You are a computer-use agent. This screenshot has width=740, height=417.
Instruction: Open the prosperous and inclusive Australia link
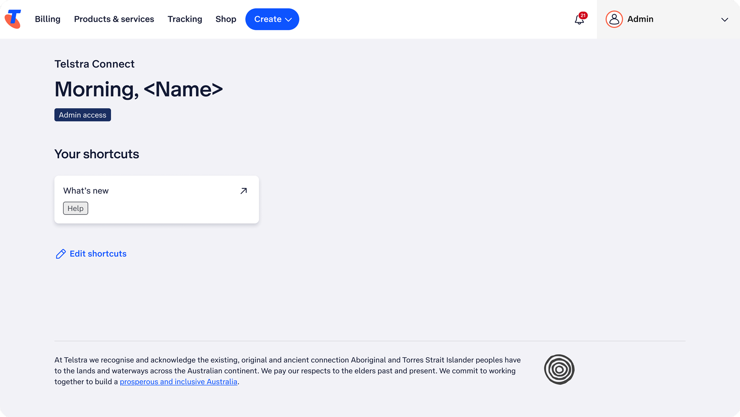[178, 382]
